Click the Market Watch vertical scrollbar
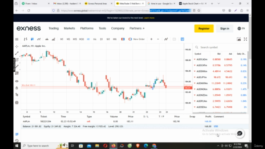The width and height of the screenshot is (265, 149). (x=248, y=70)
